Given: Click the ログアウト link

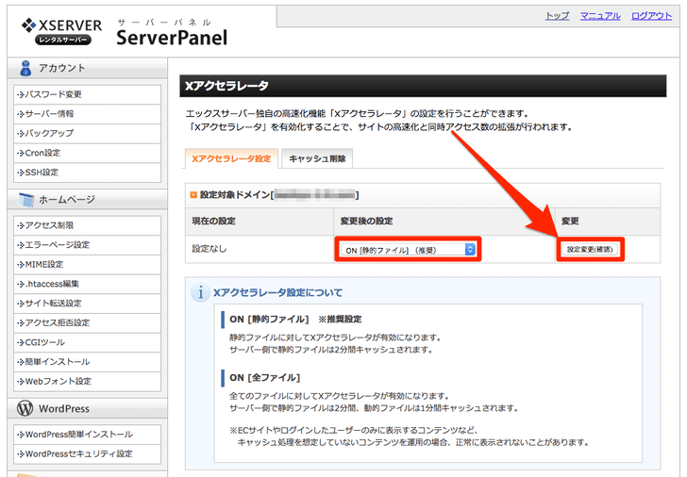Looking at the screenshot, I should tap(651, 16).
